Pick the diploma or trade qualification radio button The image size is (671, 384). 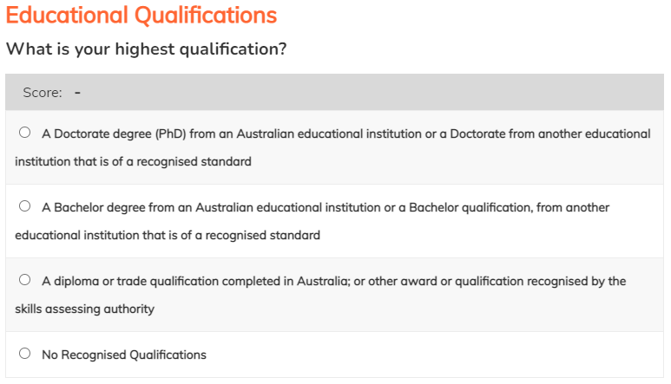click(24, 281)
